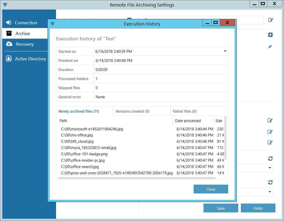Open the Connection section in the sidebar

click(25, 23)
